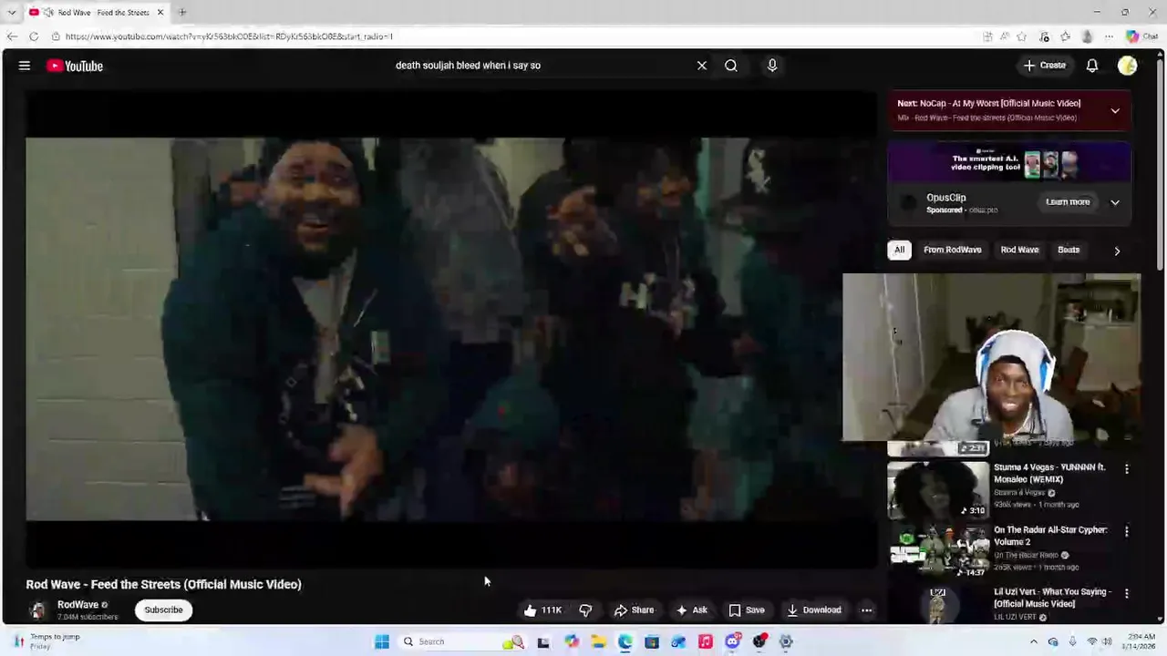Click Learn more on the OpusClip ad
The image size is (1167, 656).
[1068, 202]
